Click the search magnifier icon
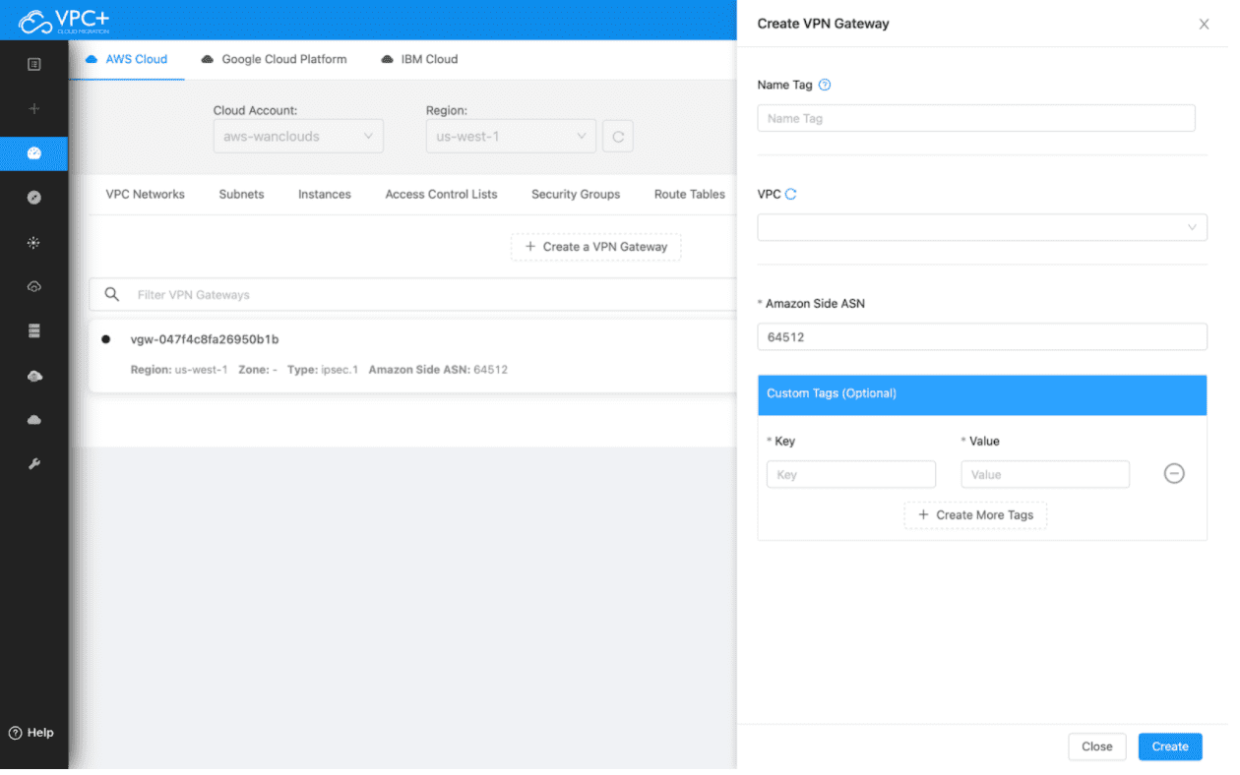1240x775 pixels. (112, 294)
